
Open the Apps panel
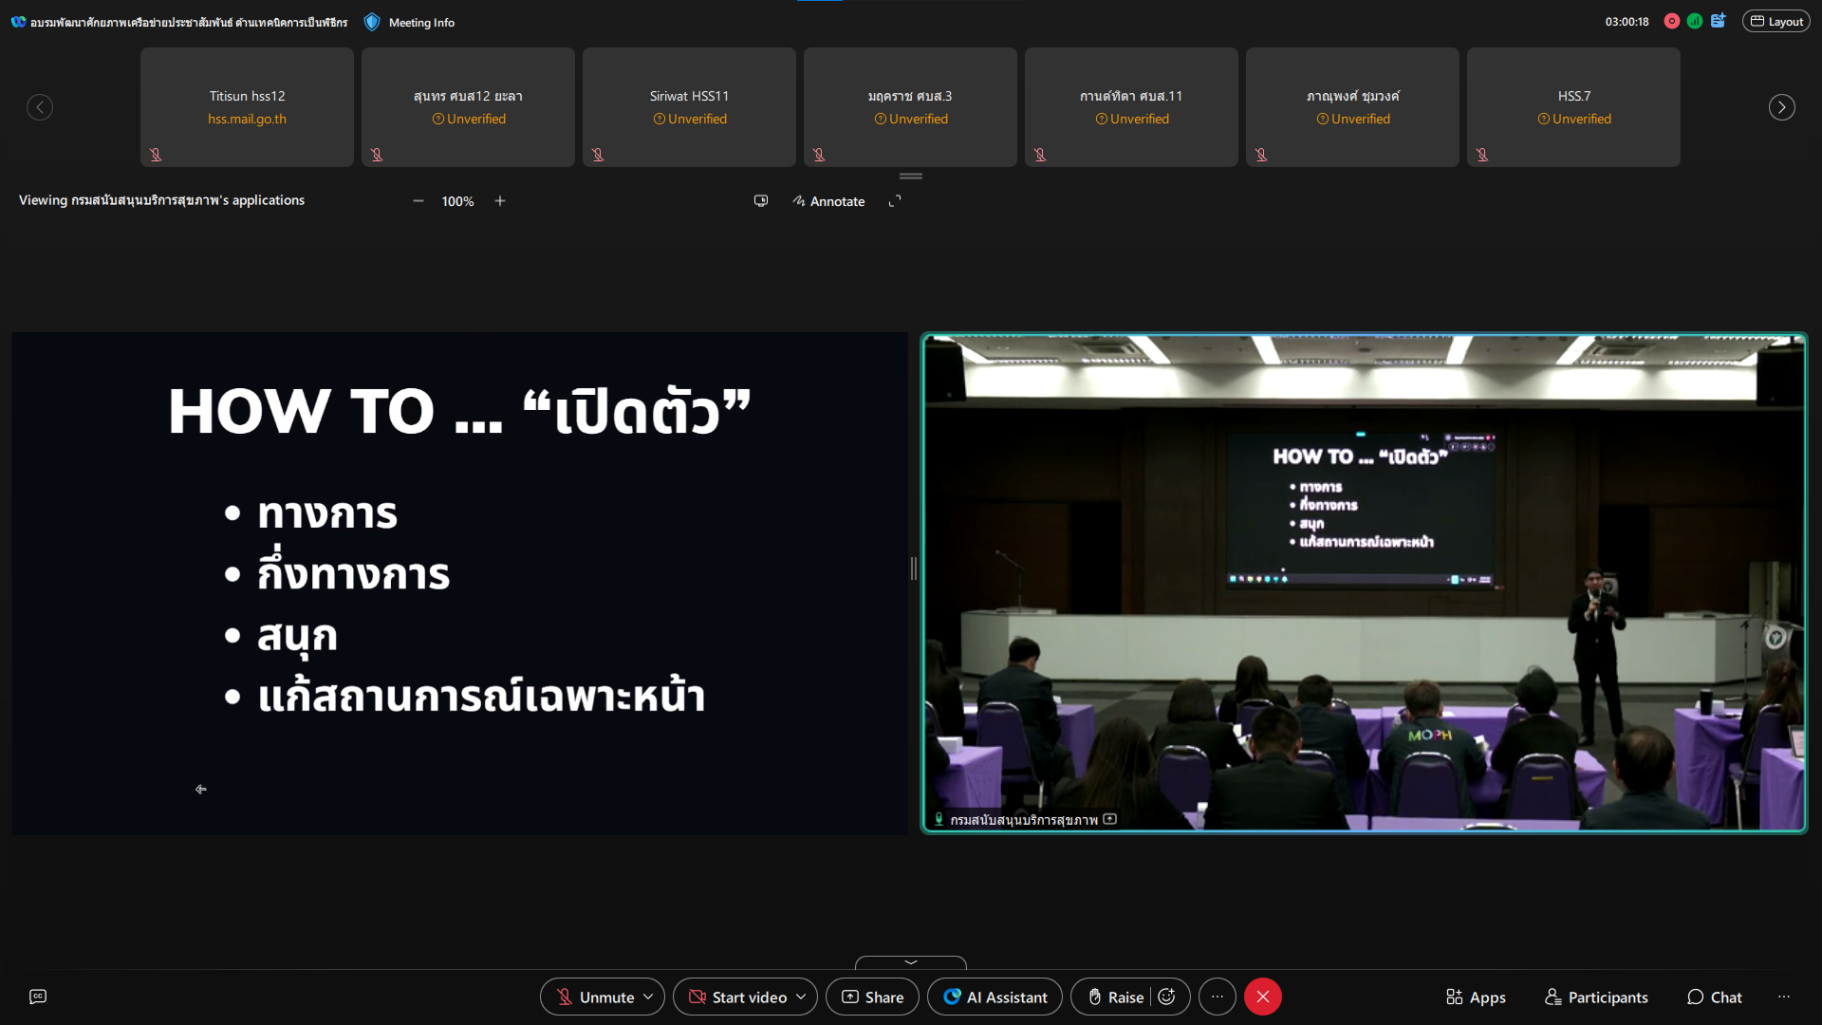(1476, 997)
